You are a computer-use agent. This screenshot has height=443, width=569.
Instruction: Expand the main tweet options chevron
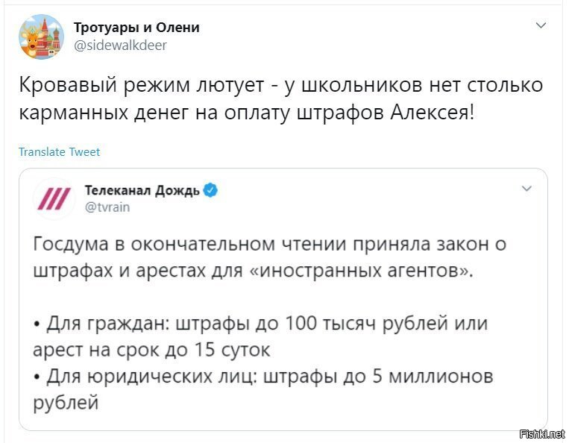tap(541, 25)
